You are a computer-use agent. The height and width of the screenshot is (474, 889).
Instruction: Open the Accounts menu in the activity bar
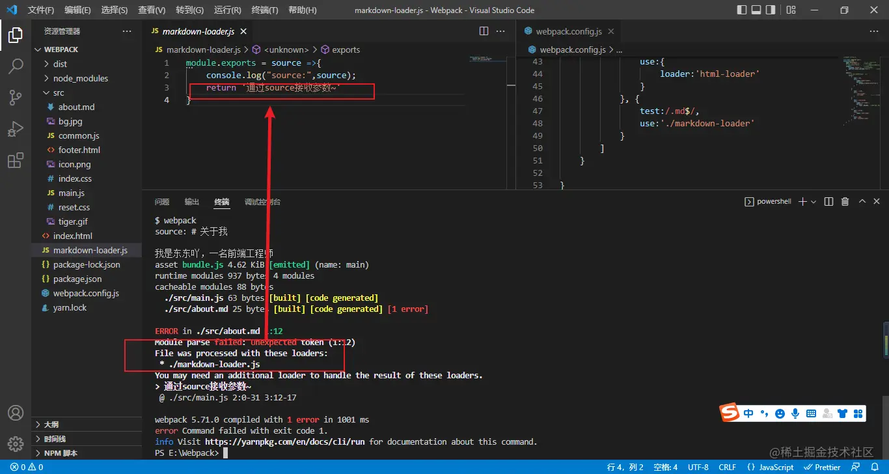(x=16, y=413)
